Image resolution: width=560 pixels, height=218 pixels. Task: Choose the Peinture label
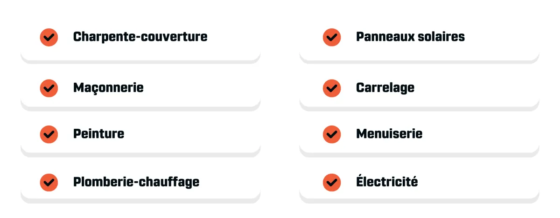[x=98, y=134]
